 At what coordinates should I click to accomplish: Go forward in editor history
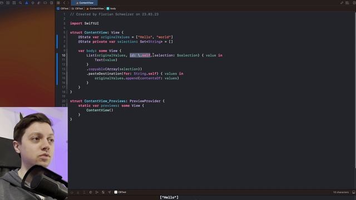pos(68,3)
